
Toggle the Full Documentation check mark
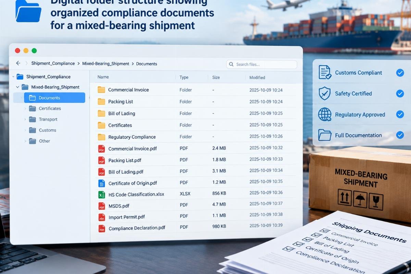tap(400, 135)
